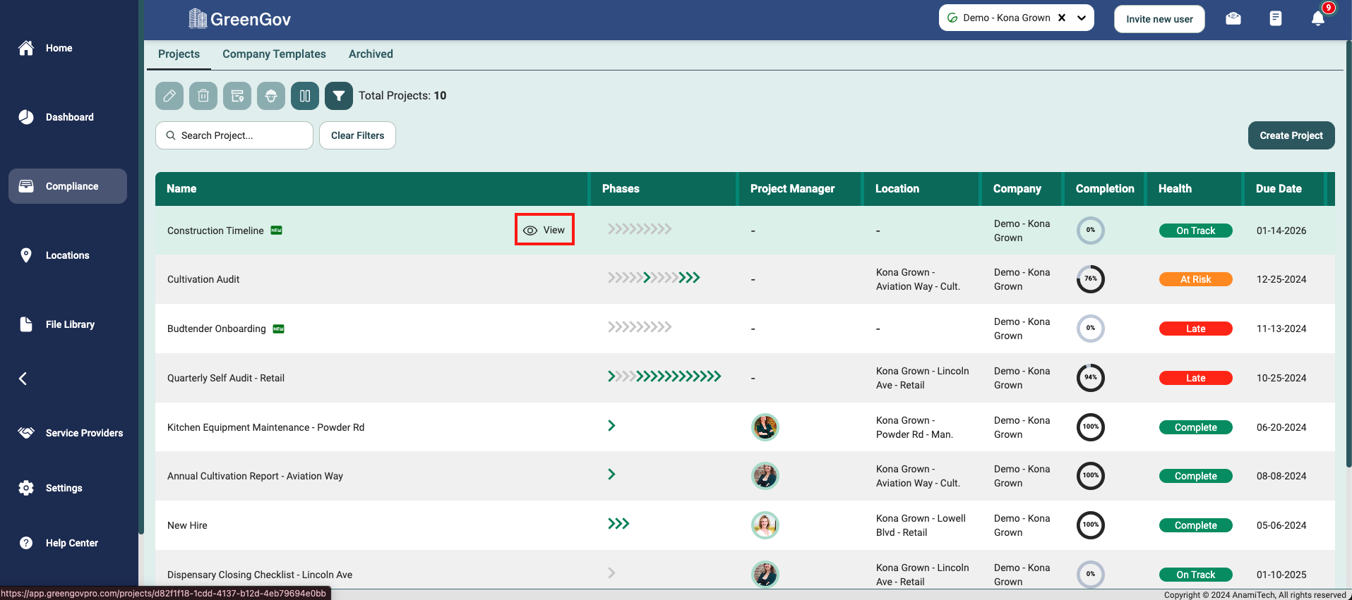
Task: Click the manager avatar for Annual Cultivation Report
Action: pos(765,476)
